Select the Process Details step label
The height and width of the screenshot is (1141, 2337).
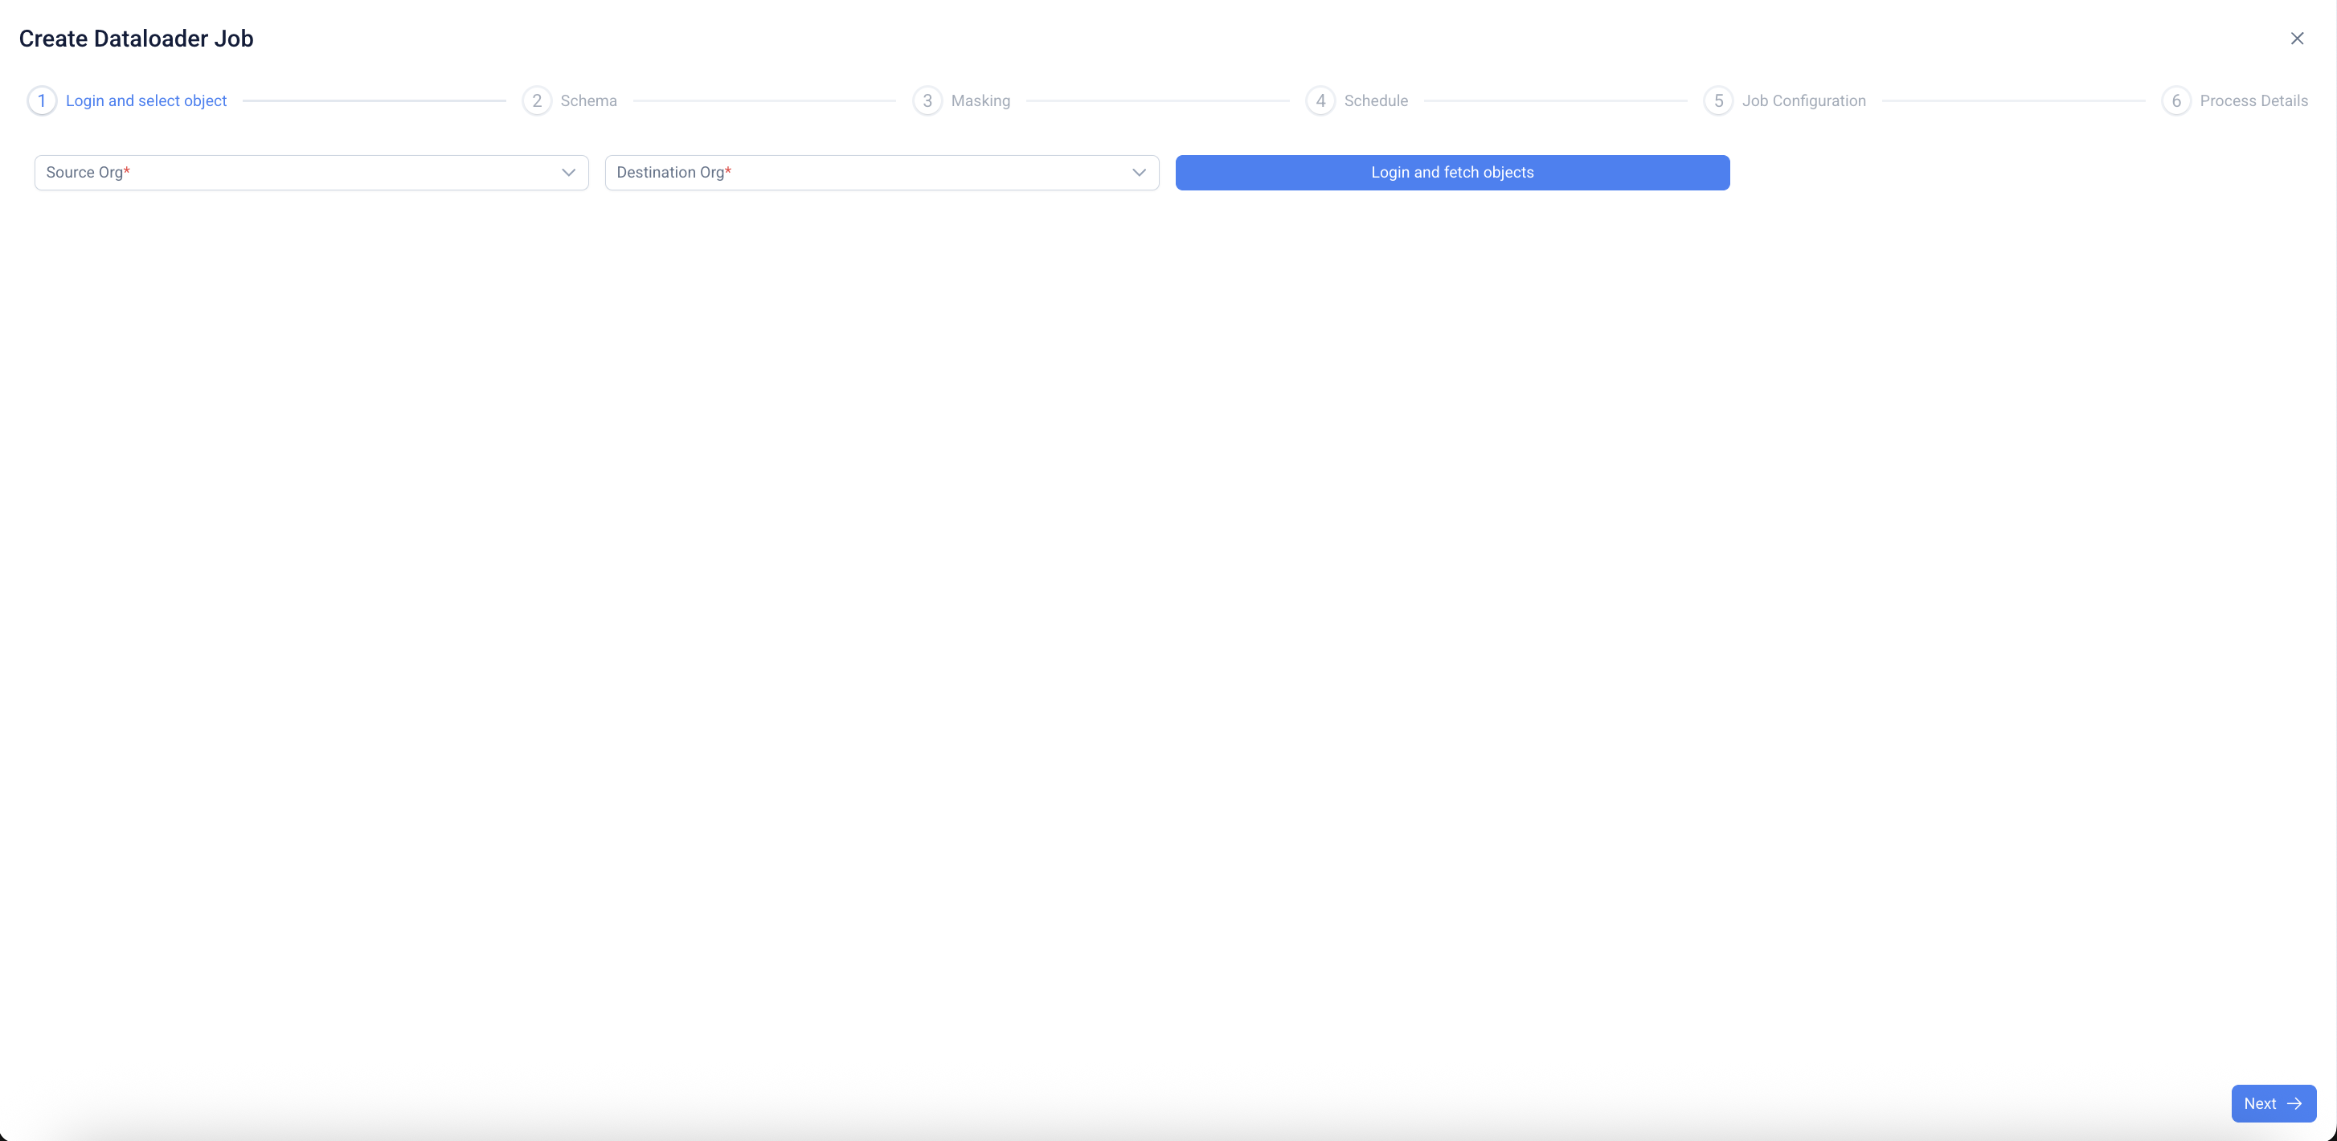click(x=2253, y=100)
